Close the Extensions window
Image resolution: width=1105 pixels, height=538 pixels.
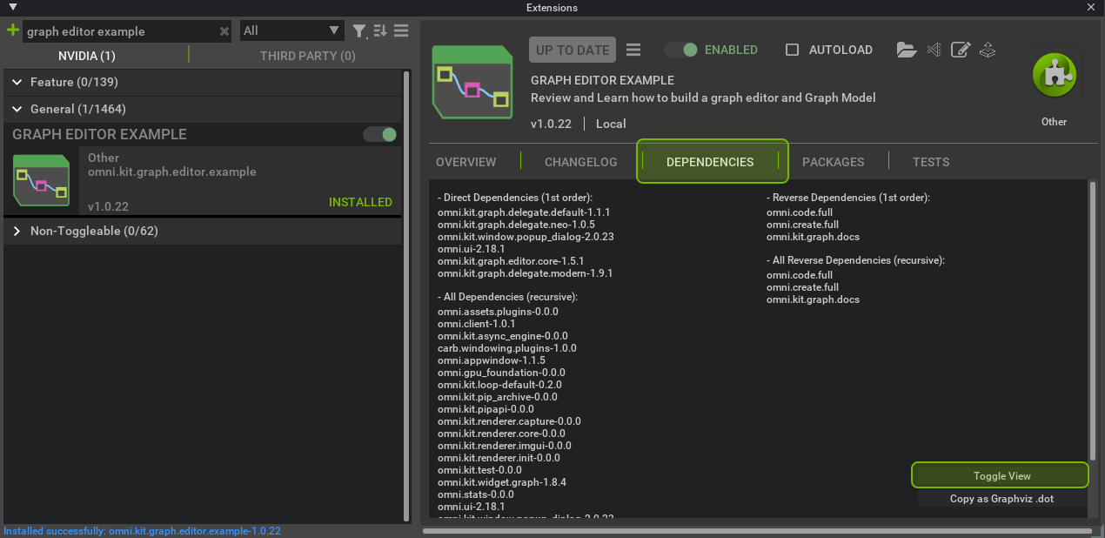click(x=1093, y=7)
